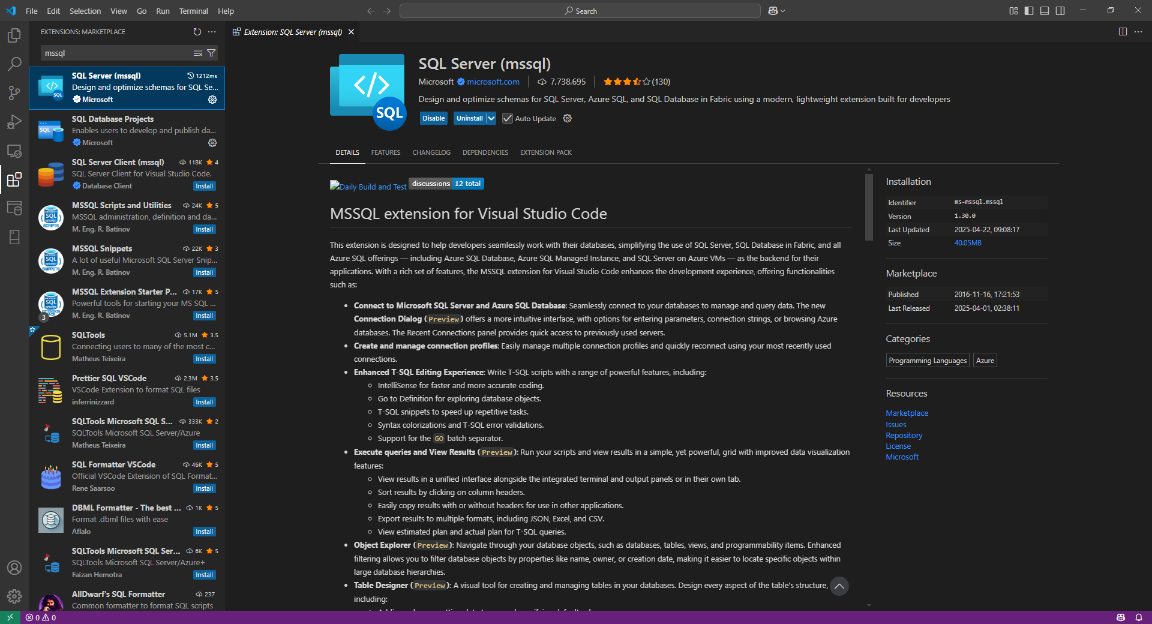This screenshot has height=624, width=1152.
Task: Open the Explorer view in activity bar
Action: coord(14,35)
